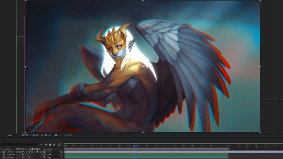The width and height of the screenshot is (283, 159).
Task: Open the first layer's No Matte dropdown
Action: (11, 152)
